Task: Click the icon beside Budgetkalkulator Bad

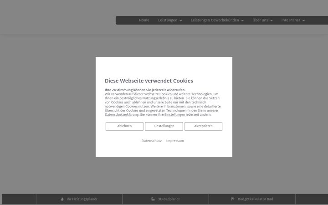Action: click(x=233, y=199)
